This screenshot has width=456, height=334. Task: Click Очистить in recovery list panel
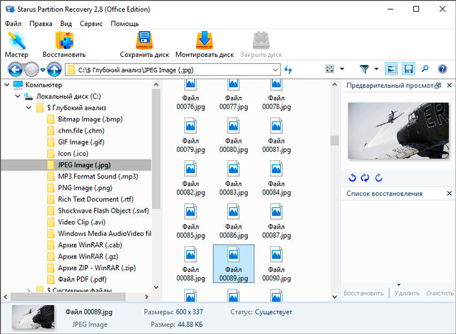(440, 293)
